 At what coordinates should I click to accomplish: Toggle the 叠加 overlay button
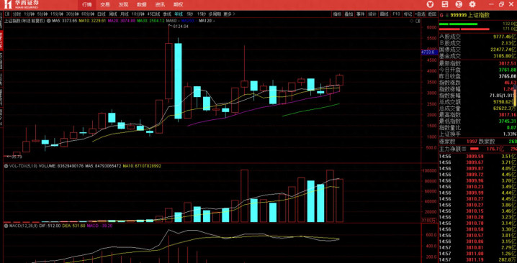(349, 14)
